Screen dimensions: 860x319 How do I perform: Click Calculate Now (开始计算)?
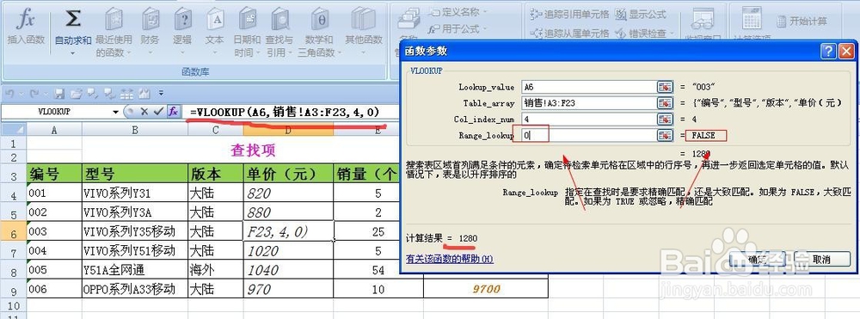point(802,21)
